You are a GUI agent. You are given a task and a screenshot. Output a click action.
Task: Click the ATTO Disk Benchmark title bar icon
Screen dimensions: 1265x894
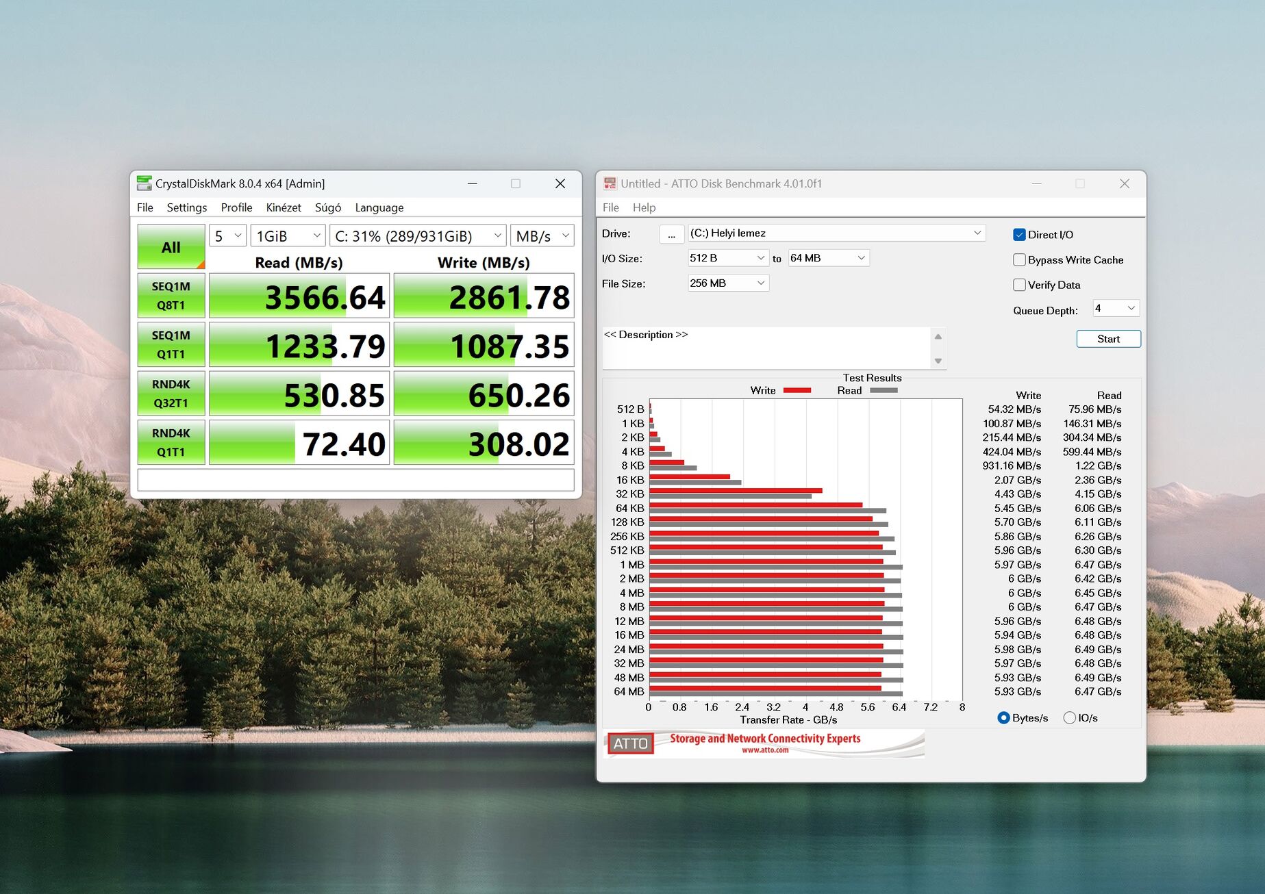click(x=610, y=183)
